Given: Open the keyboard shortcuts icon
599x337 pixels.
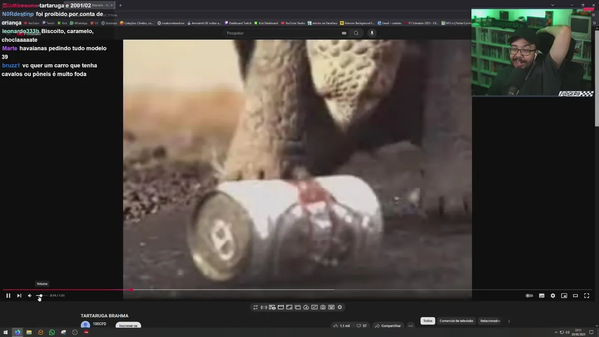Looking at the screenshot, I should pyautogui.click(x=331, y=307).
